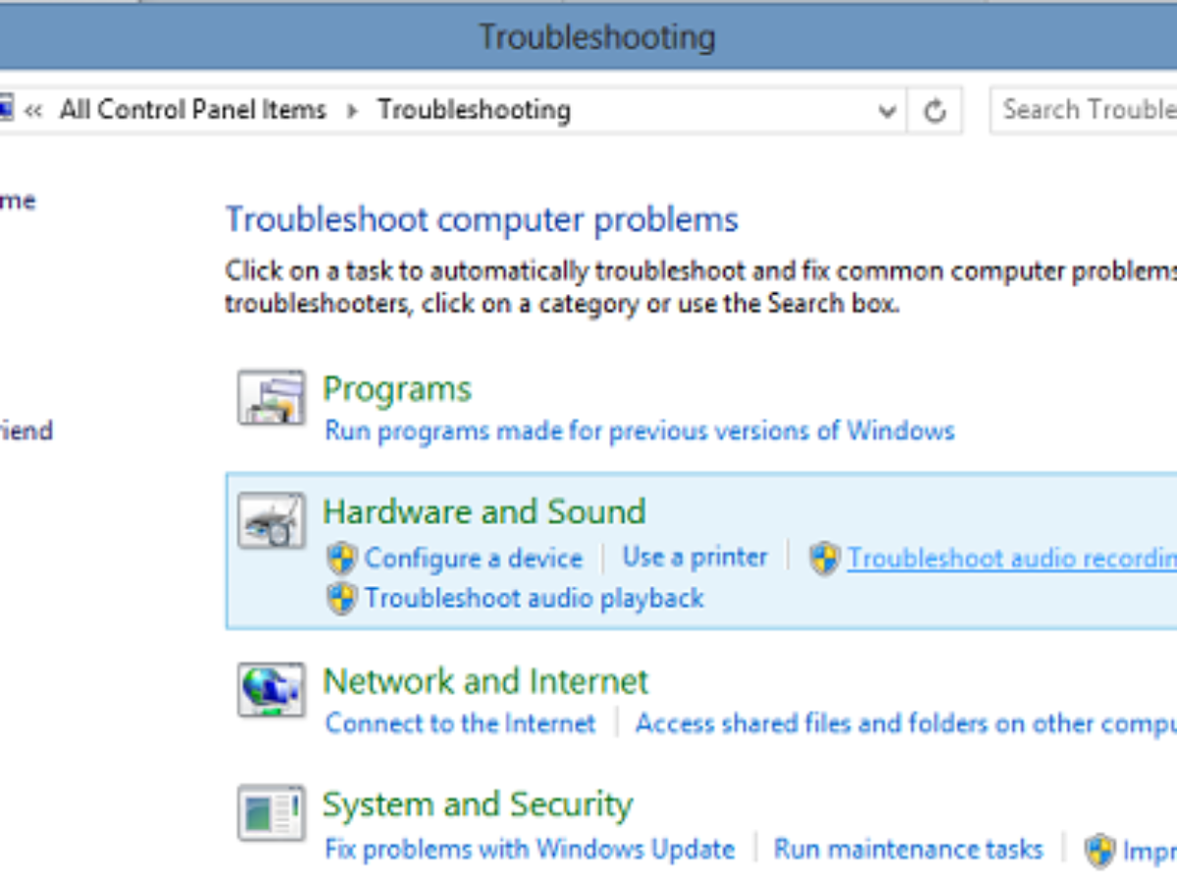
Task: Open the Hardware and Sound category icon
Action: coord(271,520)
